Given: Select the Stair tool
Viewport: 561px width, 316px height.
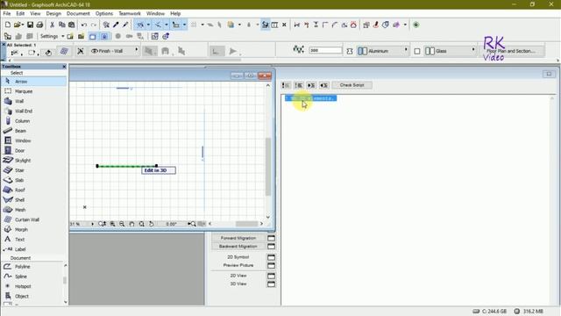Looking at the screenshot, I should 34,170.
